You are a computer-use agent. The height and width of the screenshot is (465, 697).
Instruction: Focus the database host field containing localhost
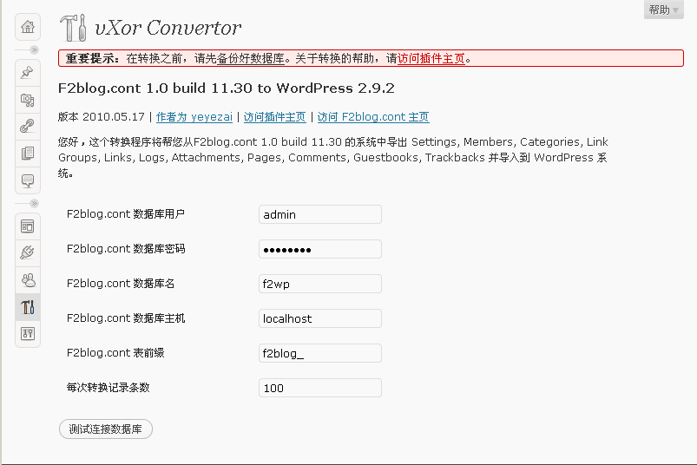(x=320, y=318)
